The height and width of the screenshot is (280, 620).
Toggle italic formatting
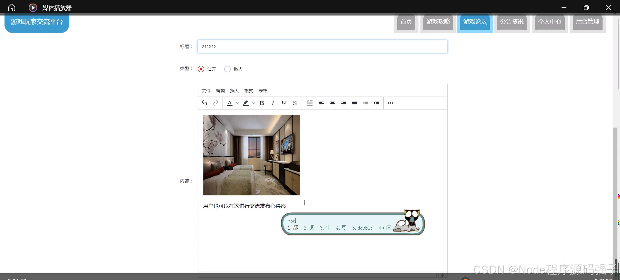click(273, 103)
